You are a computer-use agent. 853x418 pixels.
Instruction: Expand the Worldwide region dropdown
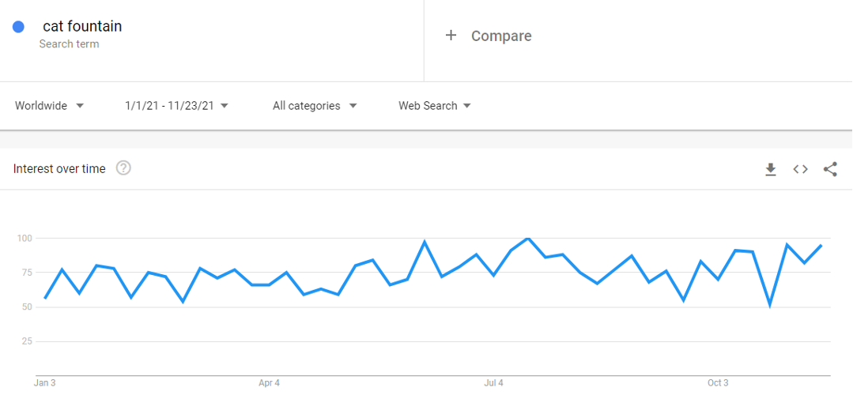coord(50,105)
